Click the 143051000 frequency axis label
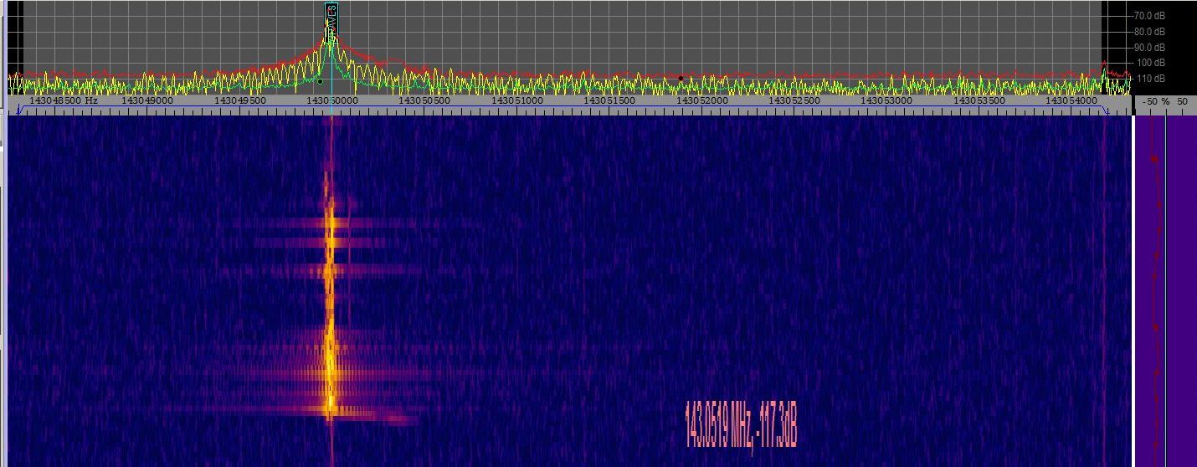 (516, 100)
